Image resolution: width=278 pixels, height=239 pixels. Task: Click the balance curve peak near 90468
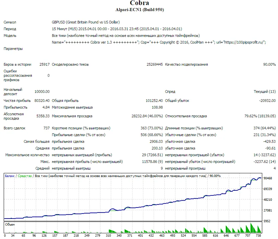pos(260,178)
